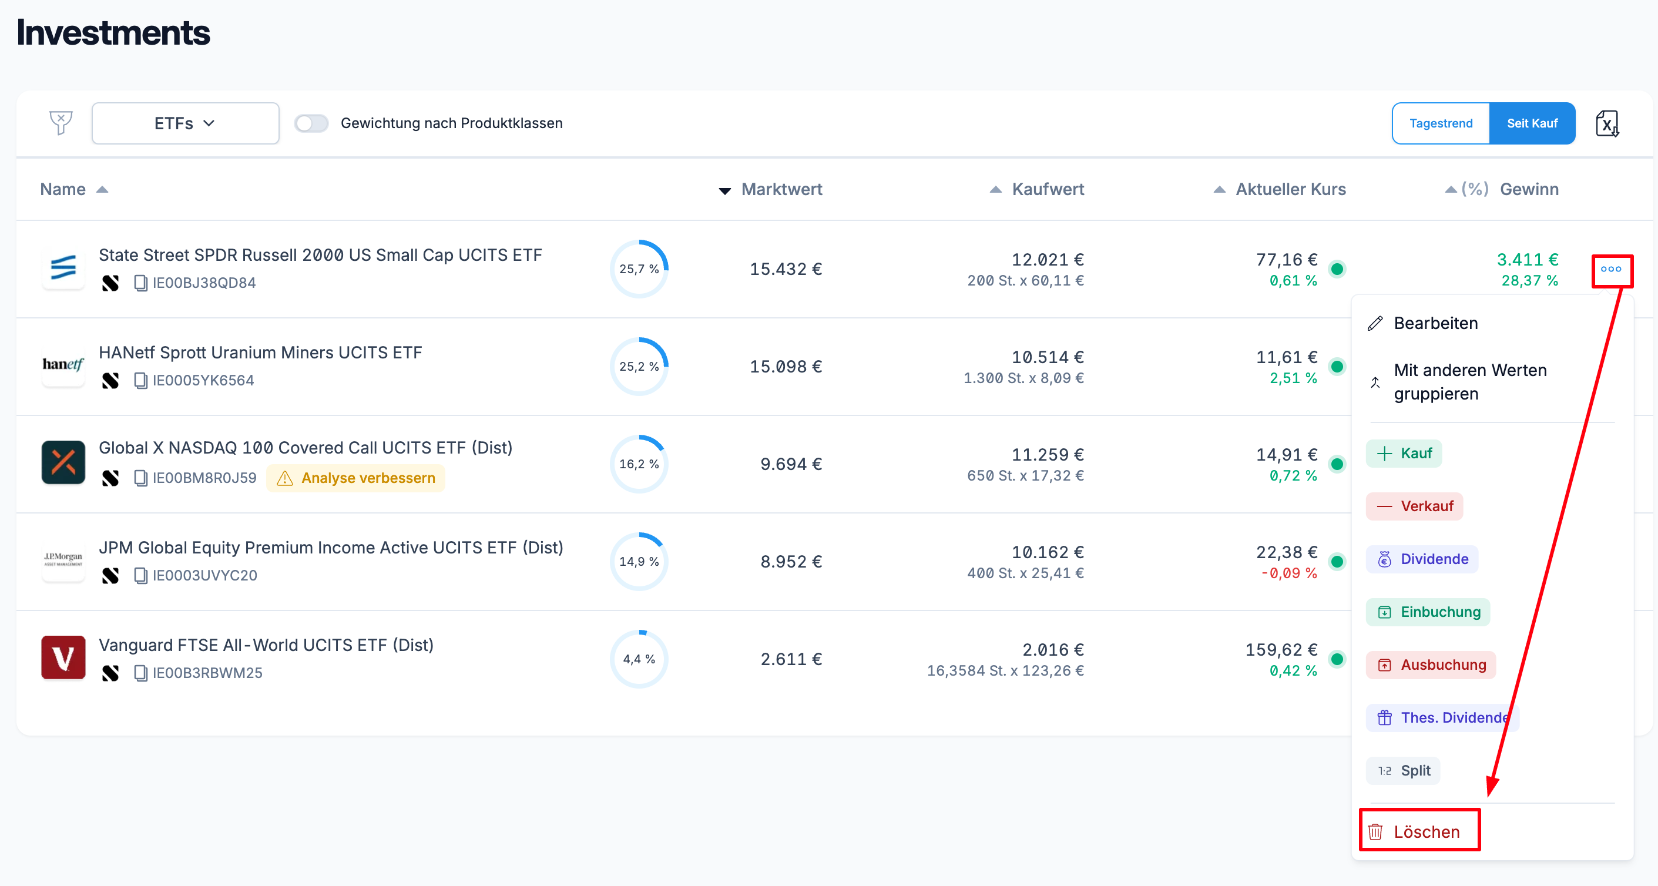Screen dimensions: 1658x886
Task: Choose the Split menu entry
Action: coord(1403,770)
